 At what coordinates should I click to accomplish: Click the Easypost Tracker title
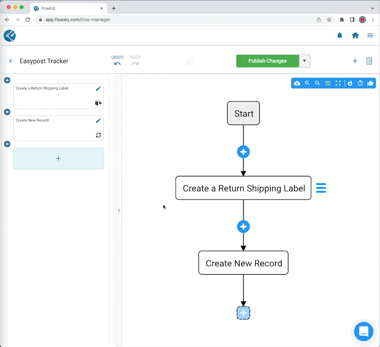pyautogui.click(x=44, y=61)
